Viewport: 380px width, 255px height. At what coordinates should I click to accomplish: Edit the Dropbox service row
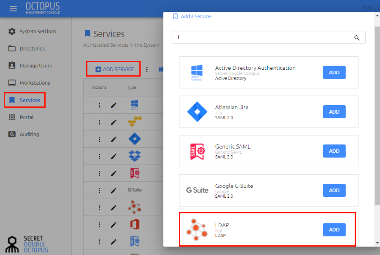pos(114,157)
